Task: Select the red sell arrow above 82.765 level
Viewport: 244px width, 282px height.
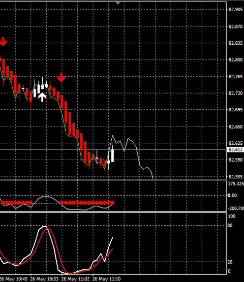Action: click(x=62, y=77)
